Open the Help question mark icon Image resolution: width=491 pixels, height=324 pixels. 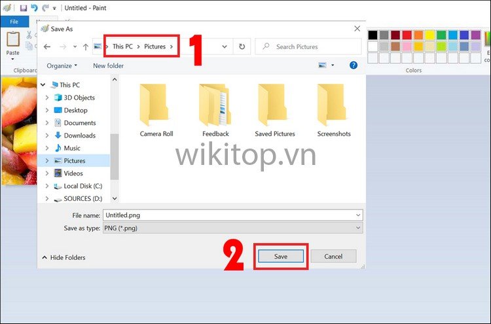[354, 65]
